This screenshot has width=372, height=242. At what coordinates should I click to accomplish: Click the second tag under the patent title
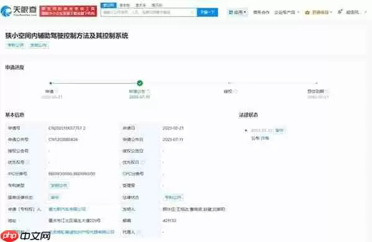pos(38,45)
